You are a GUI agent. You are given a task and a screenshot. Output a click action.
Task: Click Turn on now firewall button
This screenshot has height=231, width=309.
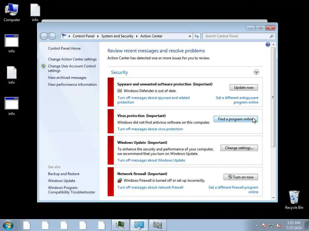tap(241, 177)
